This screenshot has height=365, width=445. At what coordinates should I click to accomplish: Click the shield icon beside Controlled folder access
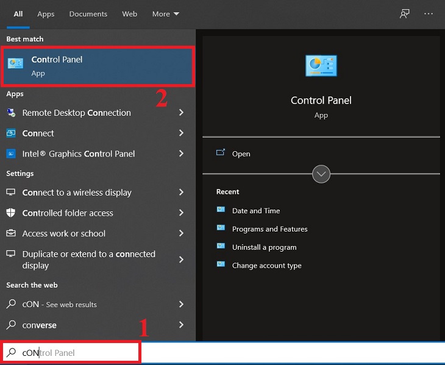11,213
